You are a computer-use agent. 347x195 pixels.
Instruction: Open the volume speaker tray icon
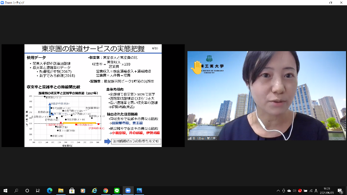tap(294, 190)
